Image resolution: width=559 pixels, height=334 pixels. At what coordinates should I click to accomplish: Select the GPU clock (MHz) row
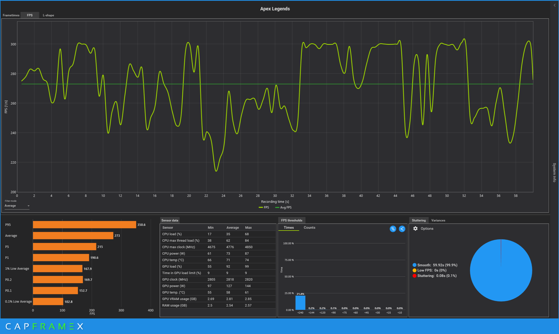click(218, 279)
